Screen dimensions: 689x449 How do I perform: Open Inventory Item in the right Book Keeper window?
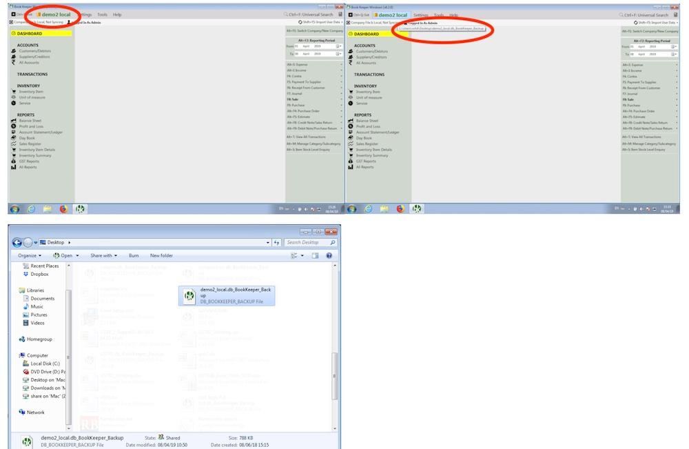(x=368, y=92)
